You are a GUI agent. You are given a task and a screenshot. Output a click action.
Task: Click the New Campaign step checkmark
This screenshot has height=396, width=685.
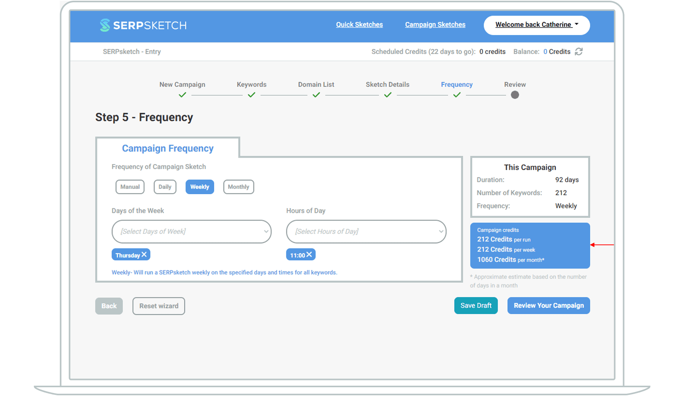click(x=182, y=95)
